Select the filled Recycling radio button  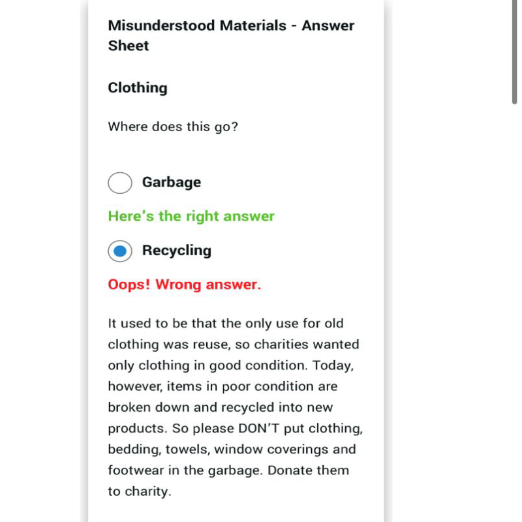[x=120, y=251]
